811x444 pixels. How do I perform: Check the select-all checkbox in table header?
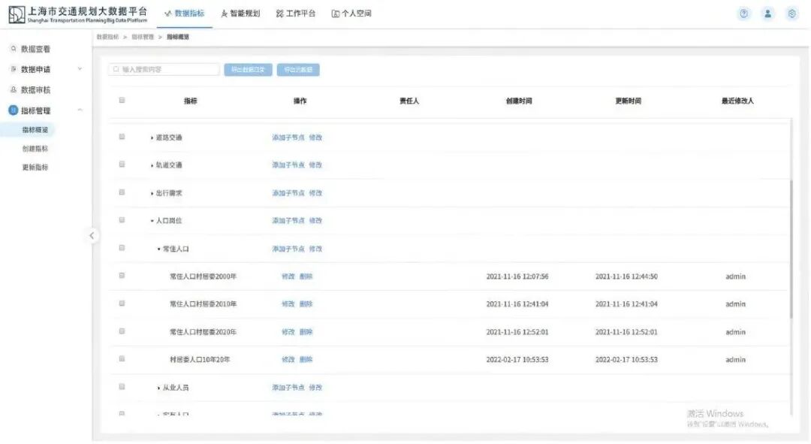point(121,101)
